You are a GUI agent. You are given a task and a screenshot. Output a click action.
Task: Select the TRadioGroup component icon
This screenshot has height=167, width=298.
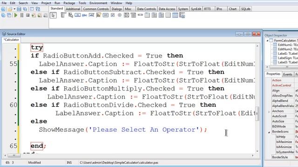pyautogui.click(x=154, y=15)
